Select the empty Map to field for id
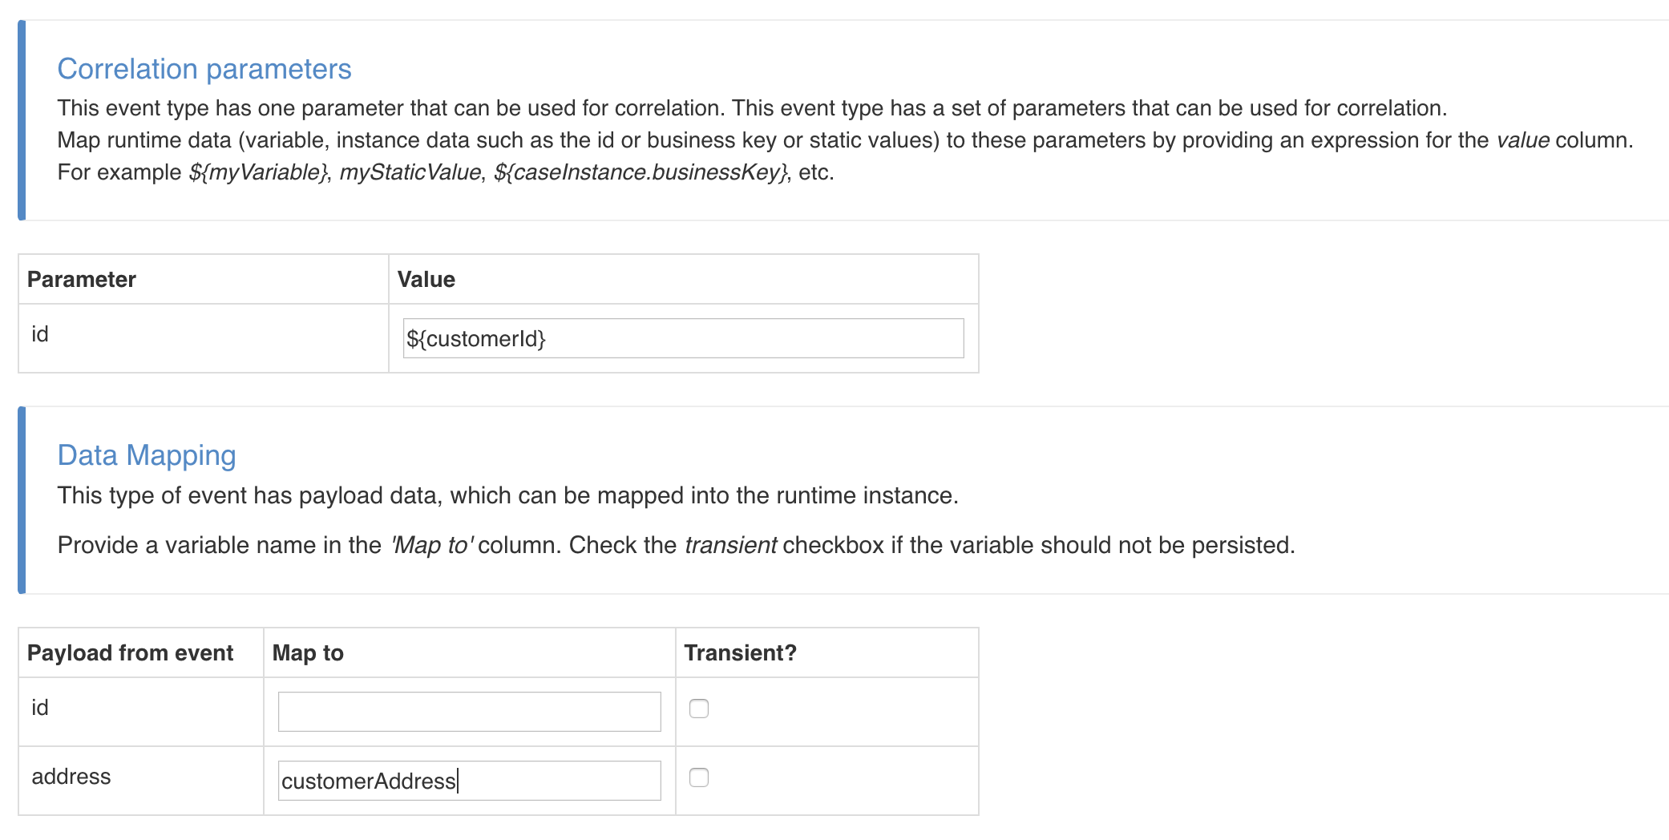1669x840 pixels. click(468, 711)
